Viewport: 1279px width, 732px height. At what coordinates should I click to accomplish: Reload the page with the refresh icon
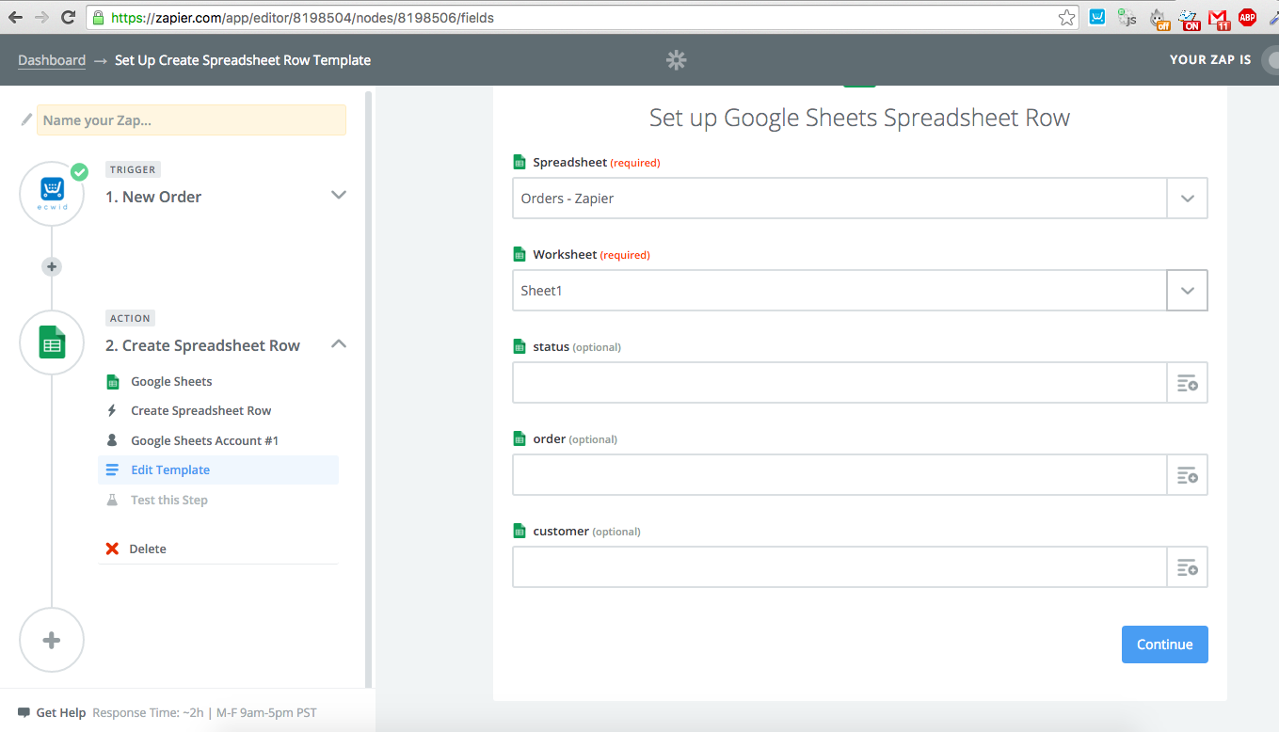68,17
